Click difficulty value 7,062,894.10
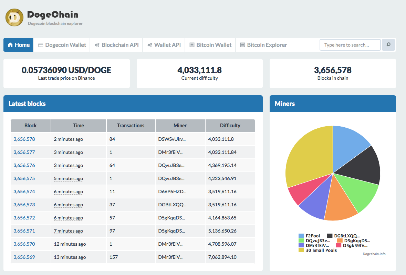This screenshot has height=275, width=406. coord(222,257)
